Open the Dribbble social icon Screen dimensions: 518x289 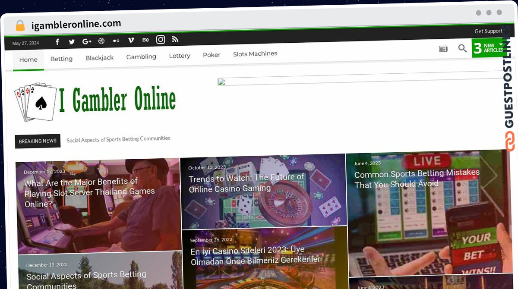pyautogui.click(x=101, y=41)
